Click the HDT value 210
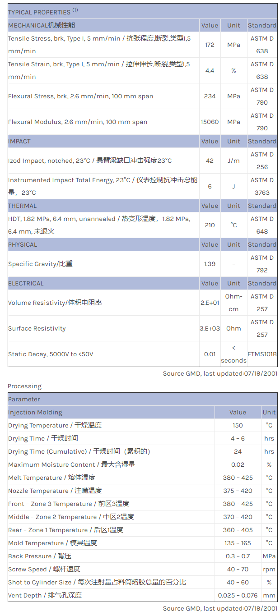 pyautogui.click(x=210, y=225)
